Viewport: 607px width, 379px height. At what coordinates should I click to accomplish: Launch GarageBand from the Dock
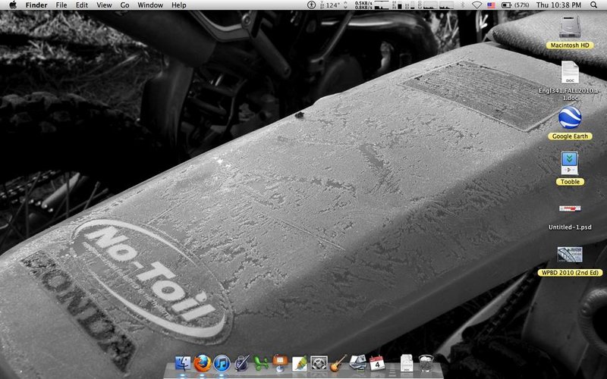pyautogui.click(x=338, y=364)
